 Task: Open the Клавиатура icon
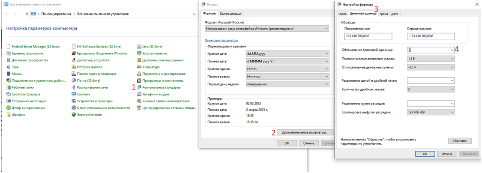139,67
